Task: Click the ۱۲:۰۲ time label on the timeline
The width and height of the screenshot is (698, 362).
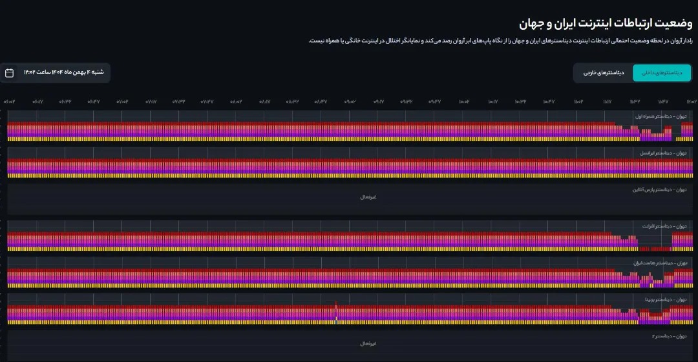Action: tap(691, 101)
